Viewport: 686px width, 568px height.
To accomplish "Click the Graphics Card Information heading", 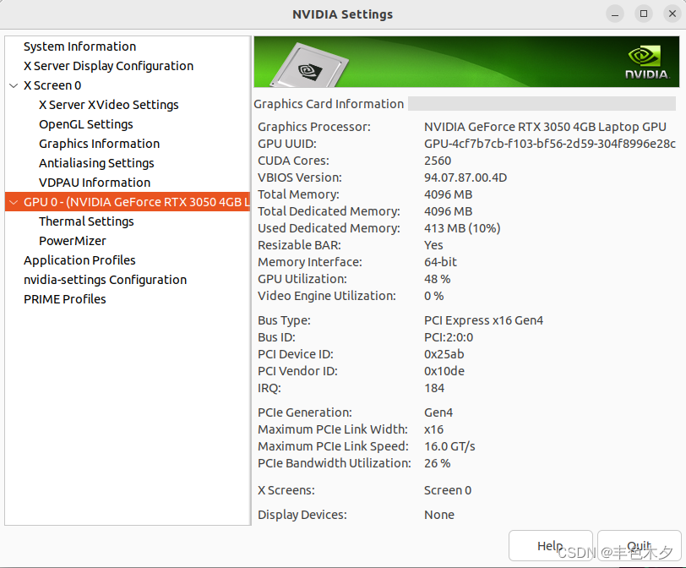I will click(329, 104).
